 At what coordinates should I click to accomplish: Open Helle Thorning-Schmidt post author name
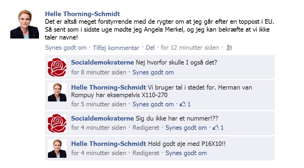pos(83,14)
